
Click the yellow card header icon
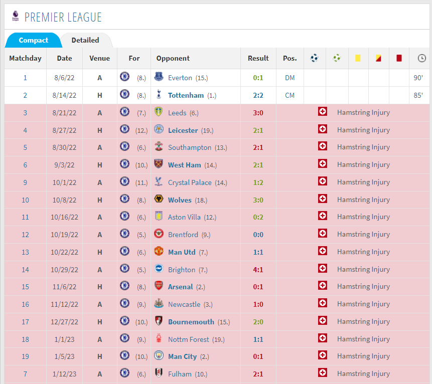pyautogui.click(x=358, y=58)
